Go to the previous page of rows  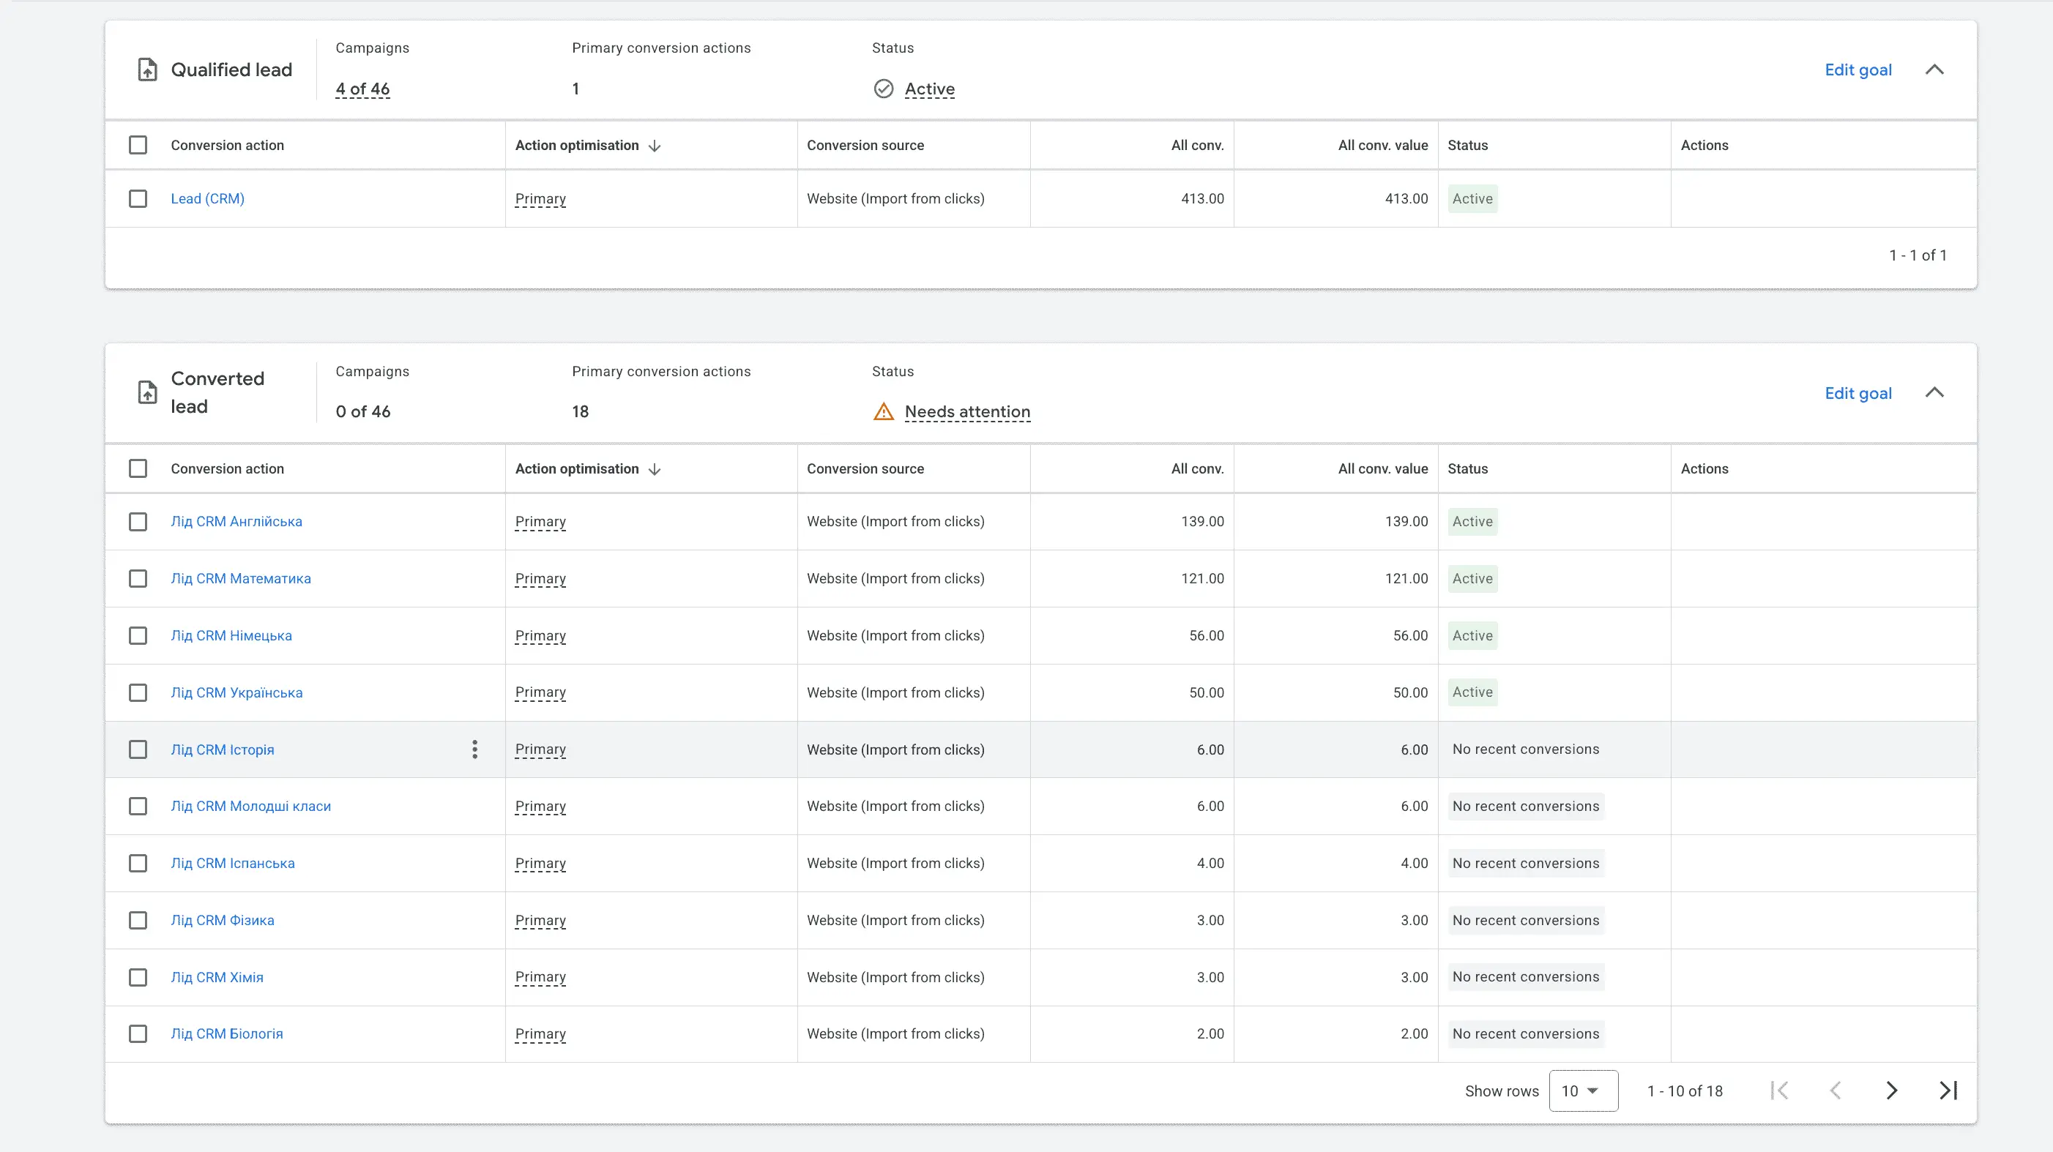coord(1836,1091)
